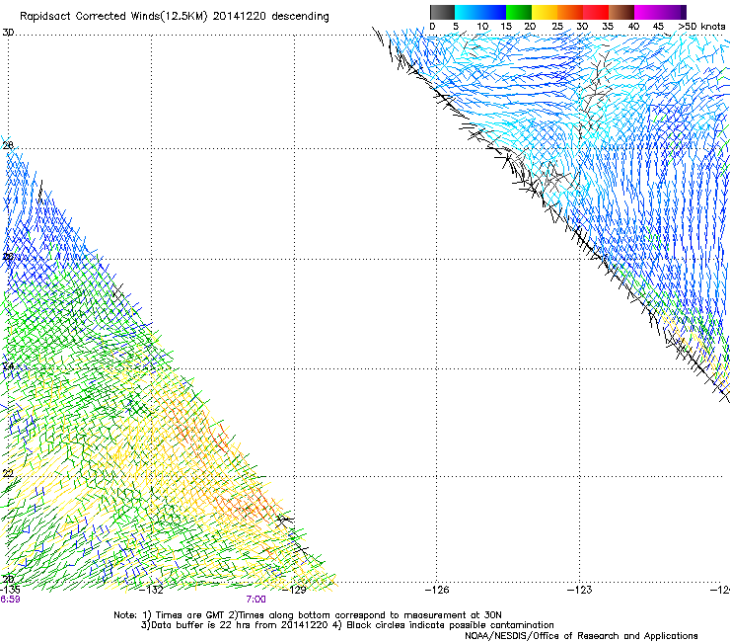This screenshot has height=642, width=730.
Task: Click the note "Times are GMT"
Action: (190, 615)
